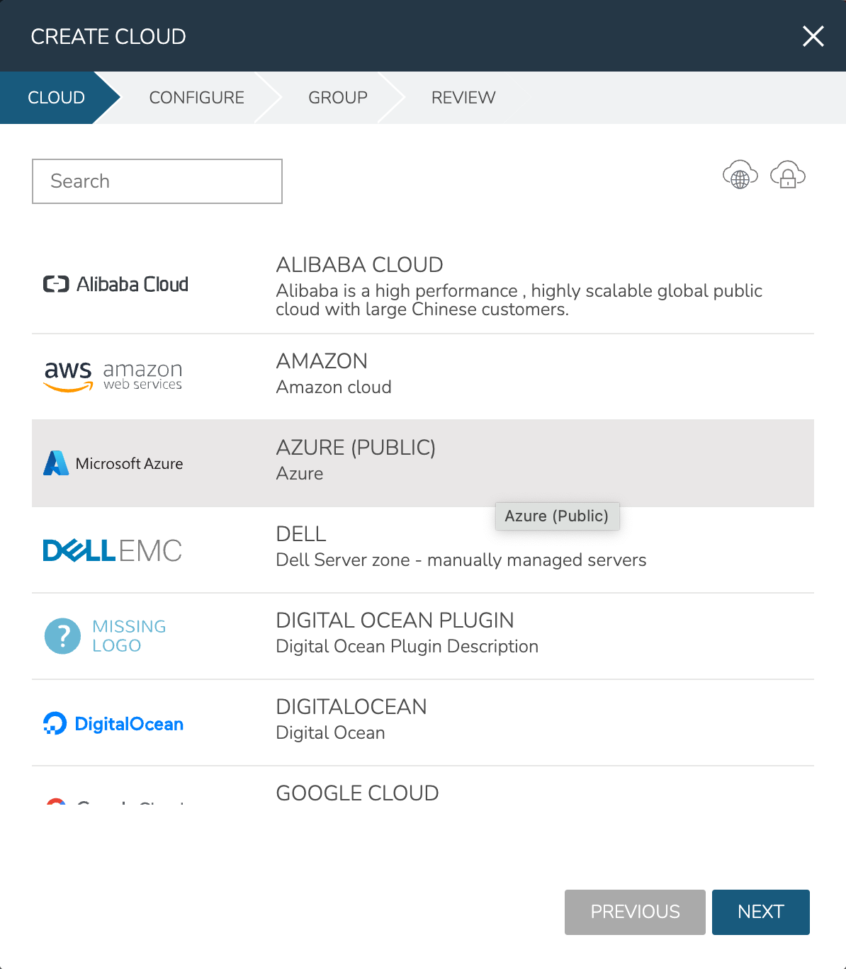
Task: Click the Previous button
Action: coord(635,912)
